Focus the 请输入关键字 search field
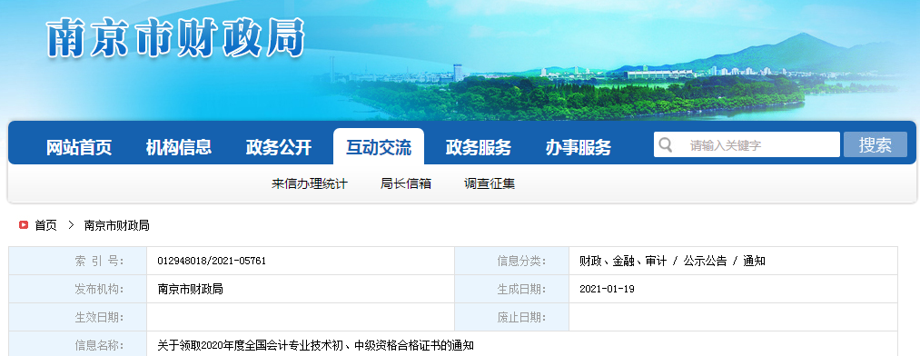The height and width of the screenshot is (356, 920). click(x=747, y=145)
